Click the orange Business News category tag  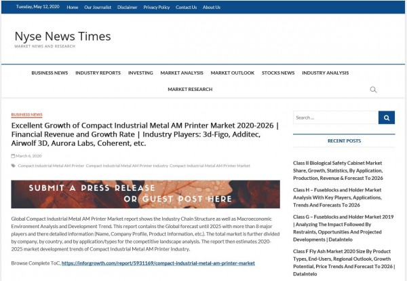(x=26, y=115)
